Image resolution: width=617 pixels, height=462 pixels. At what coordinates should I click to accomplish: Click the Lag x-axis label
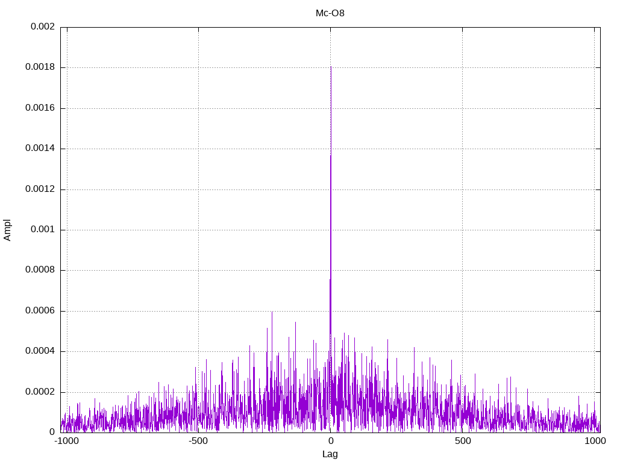330,454
